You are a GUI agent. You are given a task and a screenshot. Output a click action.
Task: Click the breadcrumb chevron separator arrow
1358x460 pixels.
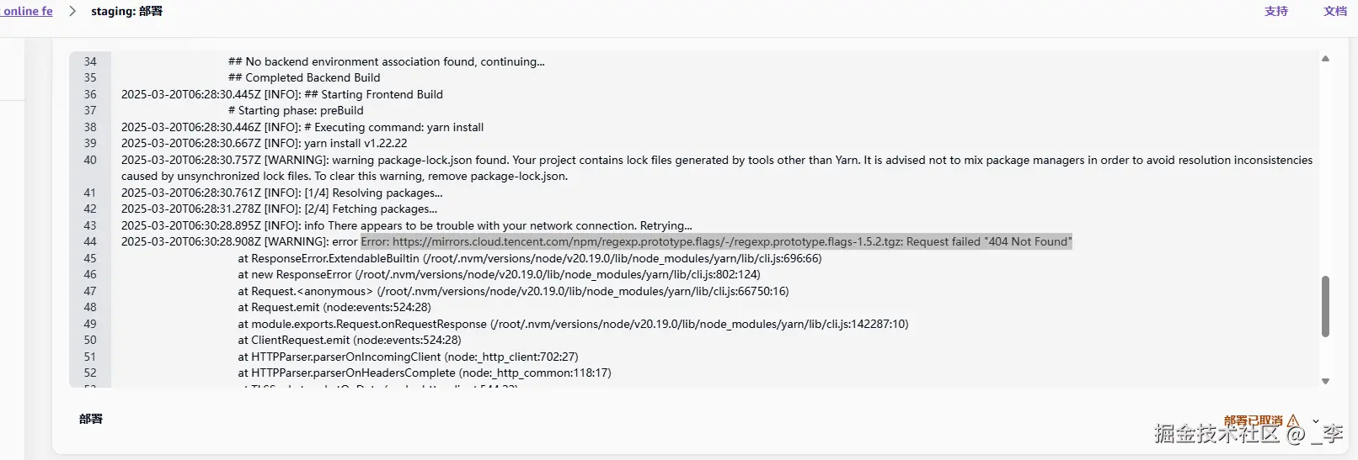coord(72,11)
